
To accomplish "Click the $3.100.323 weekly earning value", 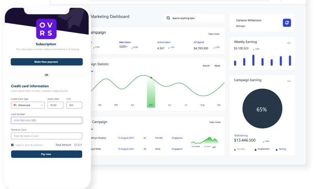I will pyautogui.click(x=241, y=48).
